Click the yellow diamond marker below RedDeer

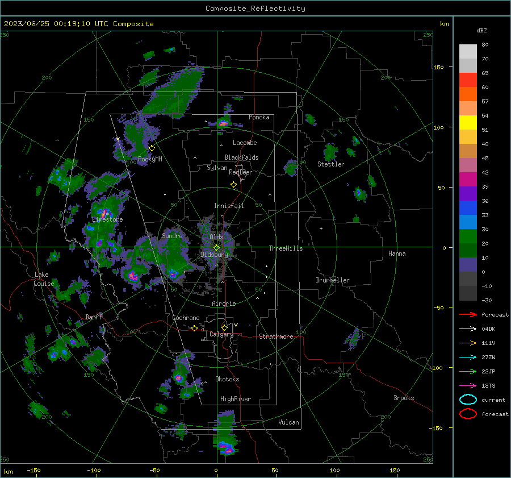coord(233,185)
